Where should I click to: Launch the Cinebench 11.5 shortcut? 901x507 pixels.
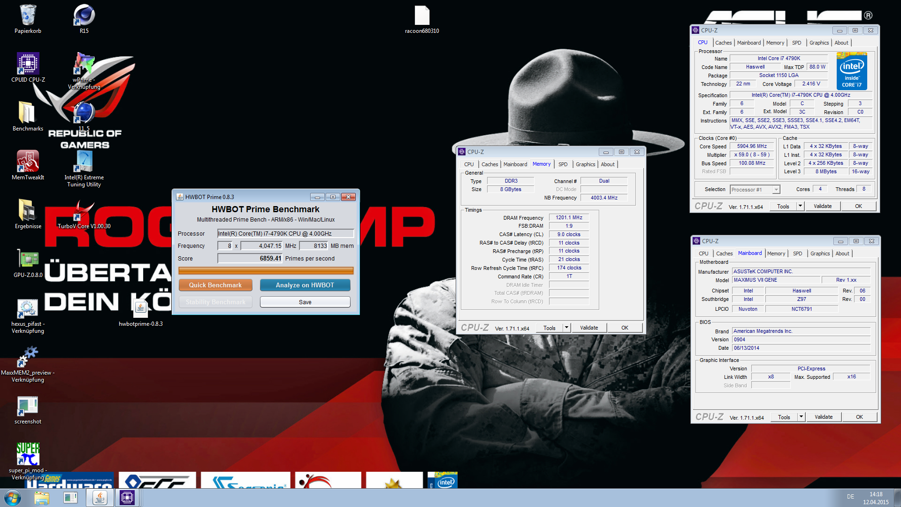[x=84, y=117]
